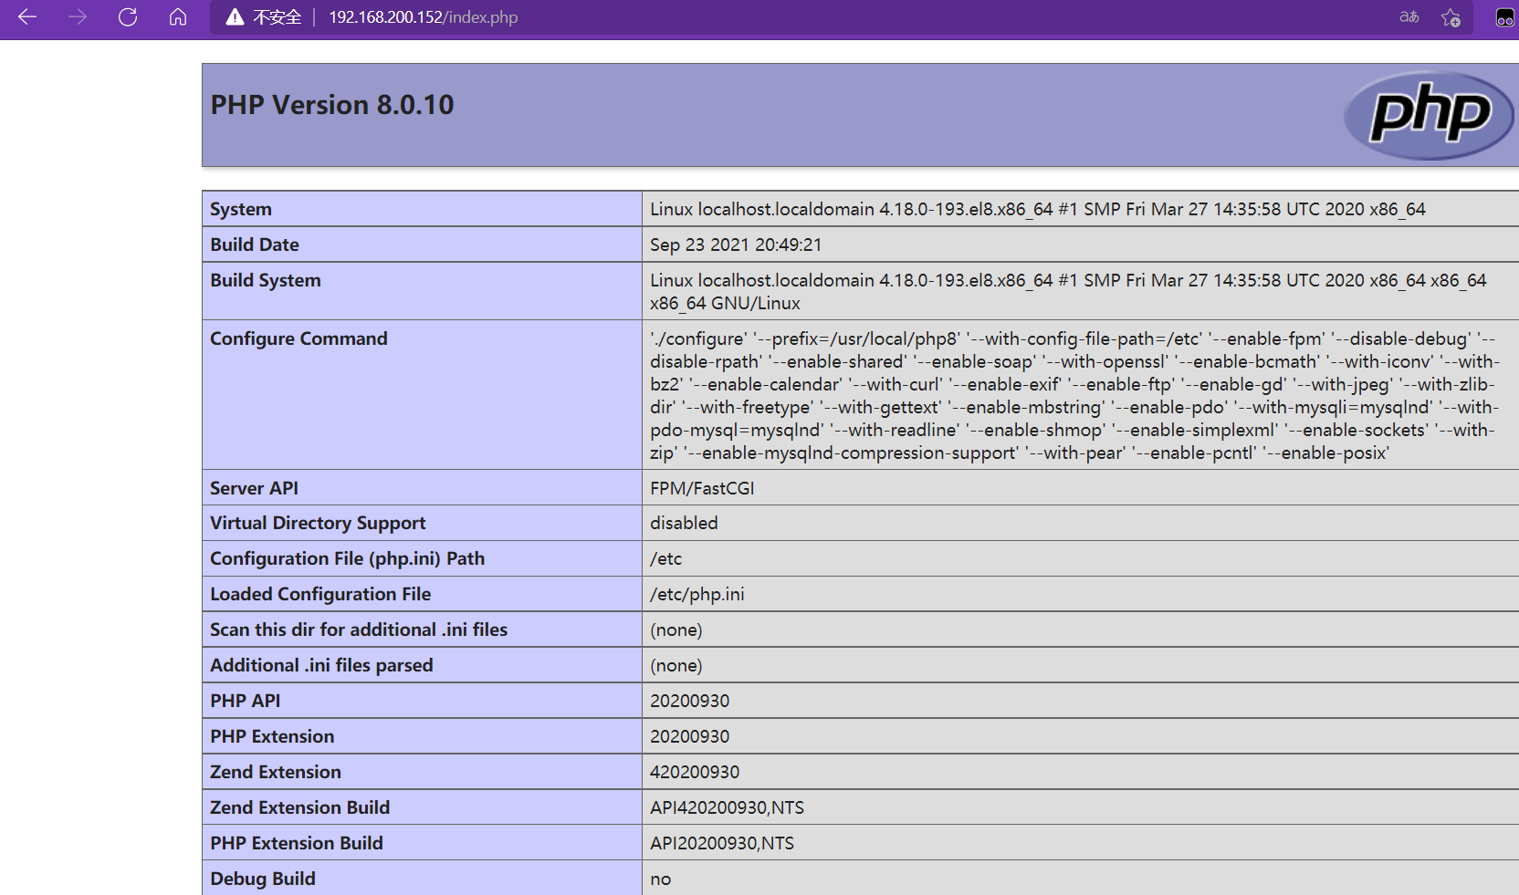
Task: Click the Build Date label
Action: pos(255,245)
